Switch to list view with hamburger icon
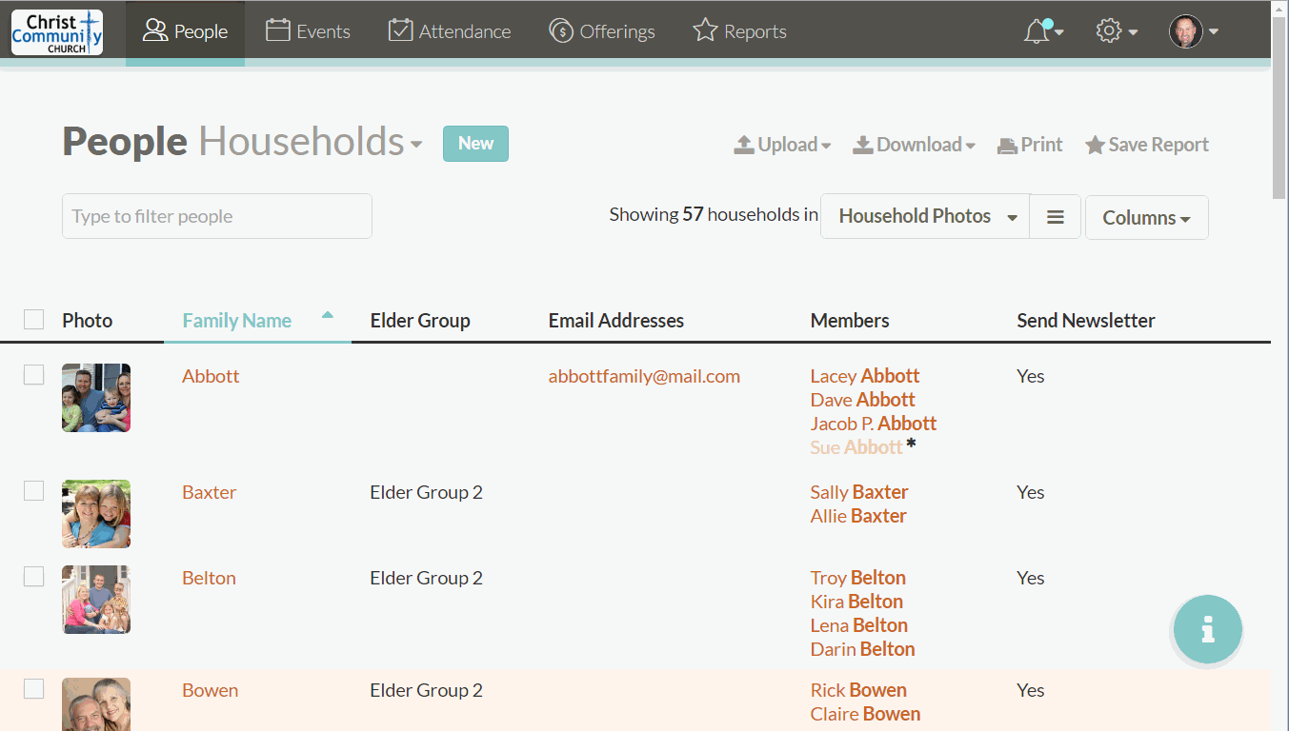The width and height of the screenshot is (1289, 731). pos(1055,217)
